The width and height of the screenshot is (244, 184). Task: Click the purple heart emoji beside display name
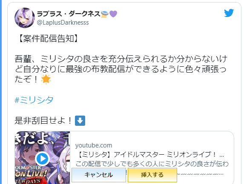113,14
